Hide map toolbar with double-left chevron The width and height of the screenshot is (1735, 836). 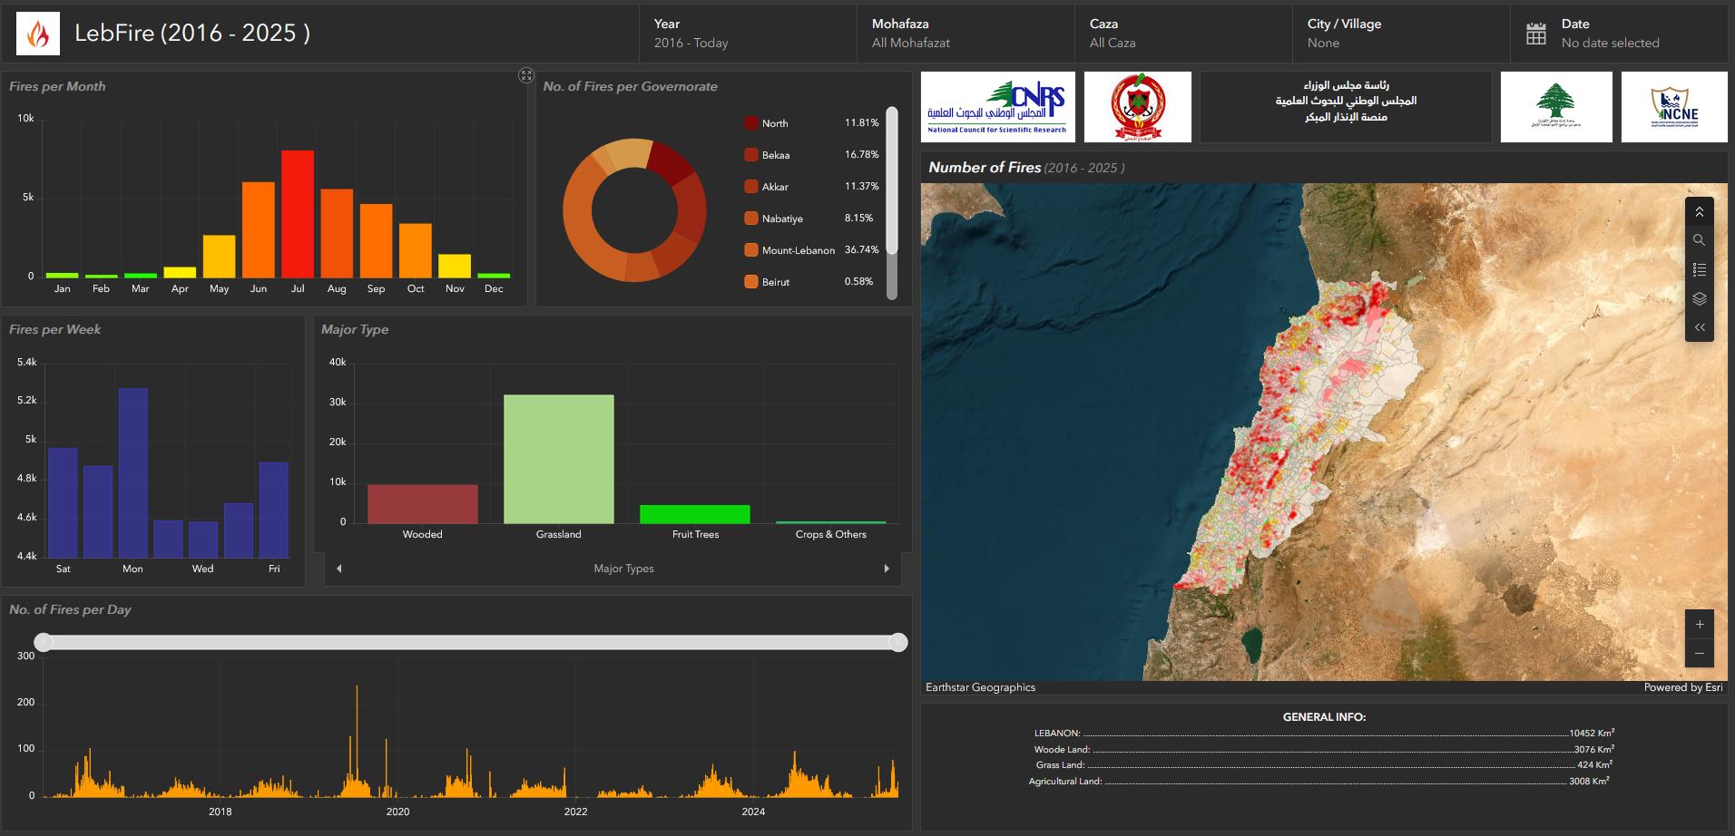(x=1699, y=327)
